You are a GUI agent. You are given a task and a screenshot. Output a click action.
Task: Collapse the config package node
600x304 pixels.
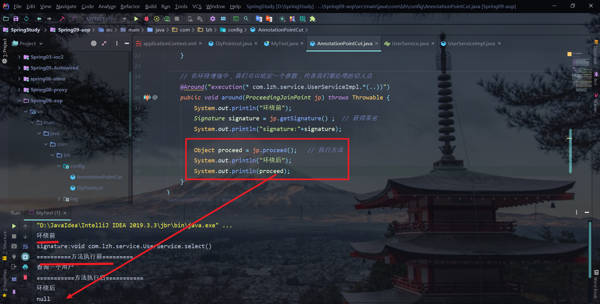click(59, 166)
